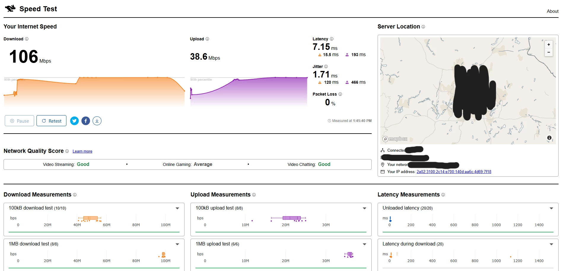Open the About page

pyautogui.click(x=553, y=11)
